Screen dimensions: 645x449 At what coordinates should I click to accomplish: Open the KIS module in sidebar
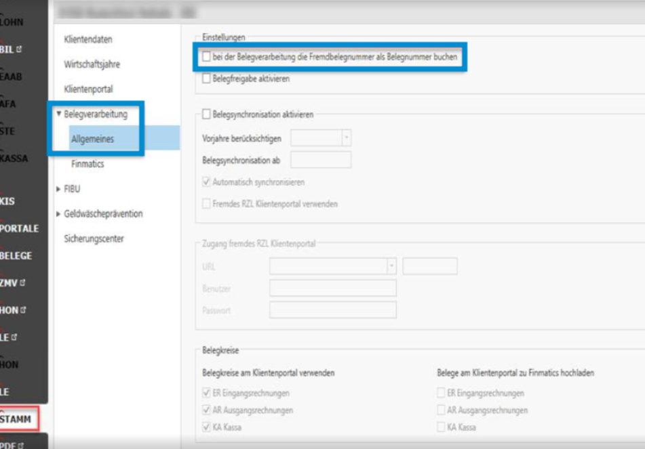tap(8, 201)
